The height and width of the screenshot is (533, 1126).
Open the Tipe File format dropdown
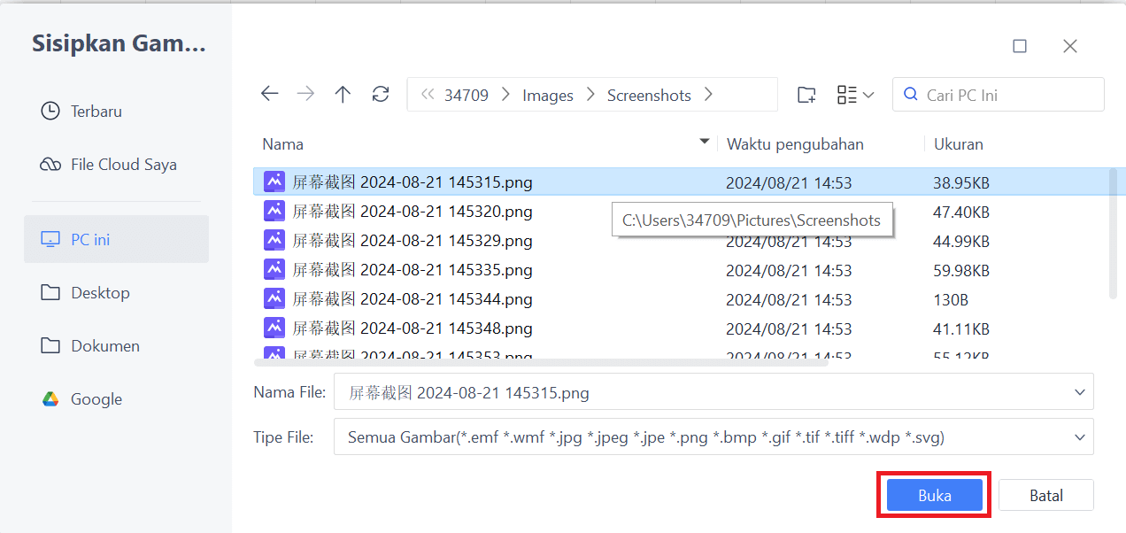(1079, 436)
